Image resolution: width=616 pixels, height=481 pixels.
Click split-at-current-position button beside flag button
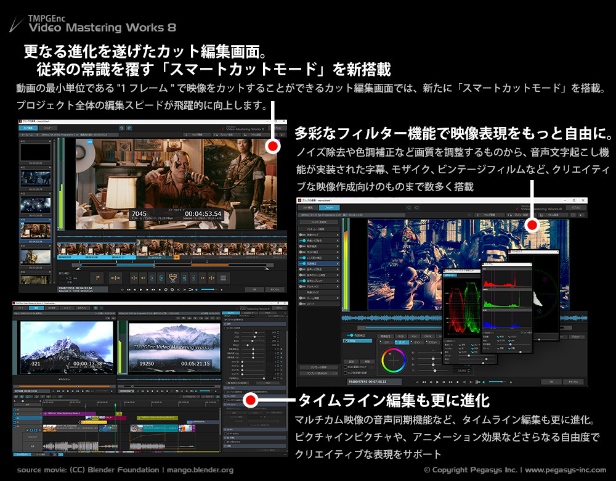click(x=116, y=278)
